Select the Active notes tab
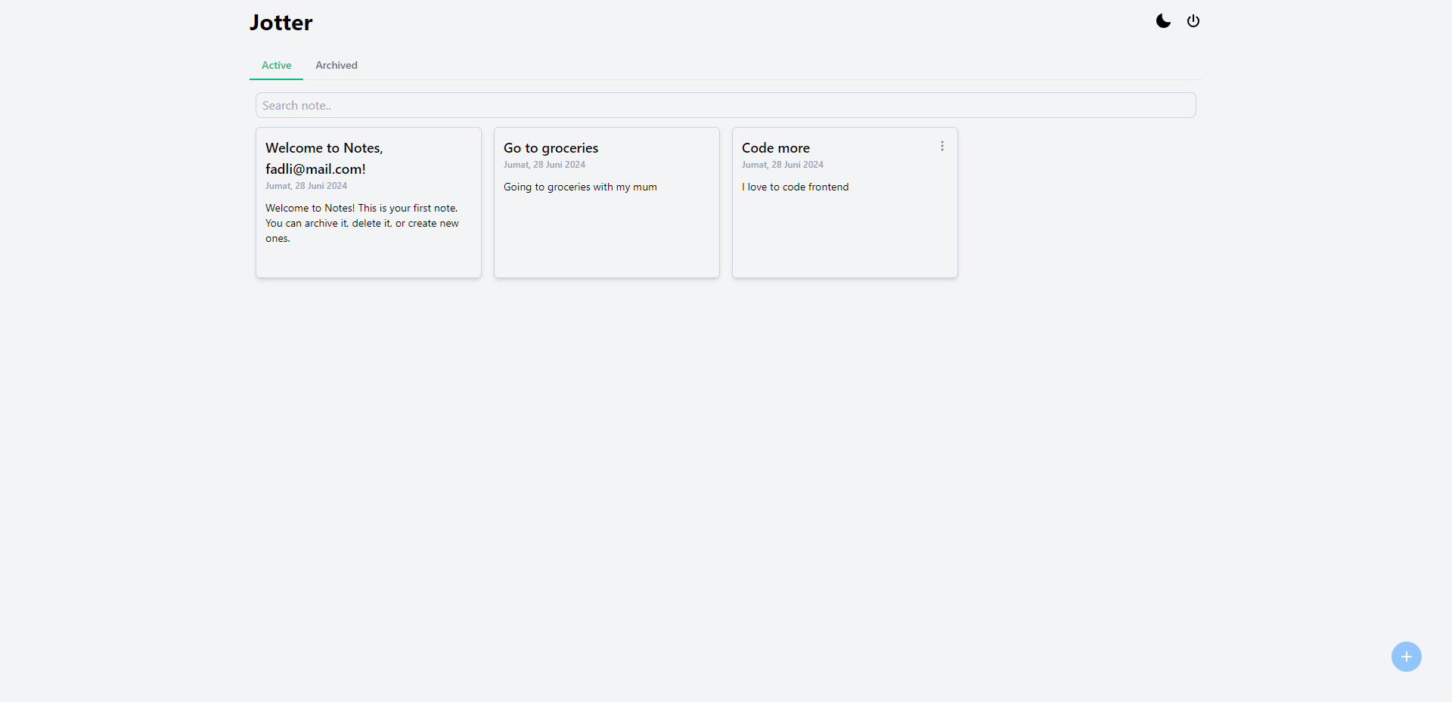The width and height of the screenshot is (1452, 702). [x=276, y=65]
